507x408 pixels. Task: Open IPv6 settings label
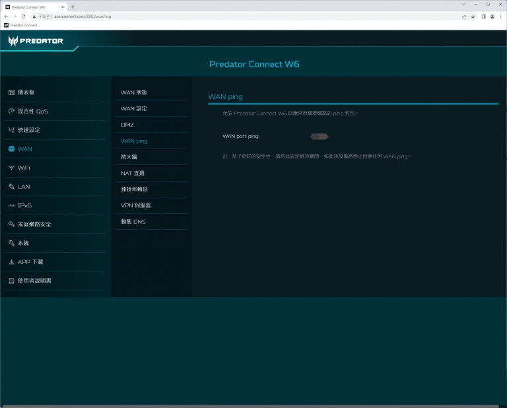pyautogui.click(x=24, y=205)
